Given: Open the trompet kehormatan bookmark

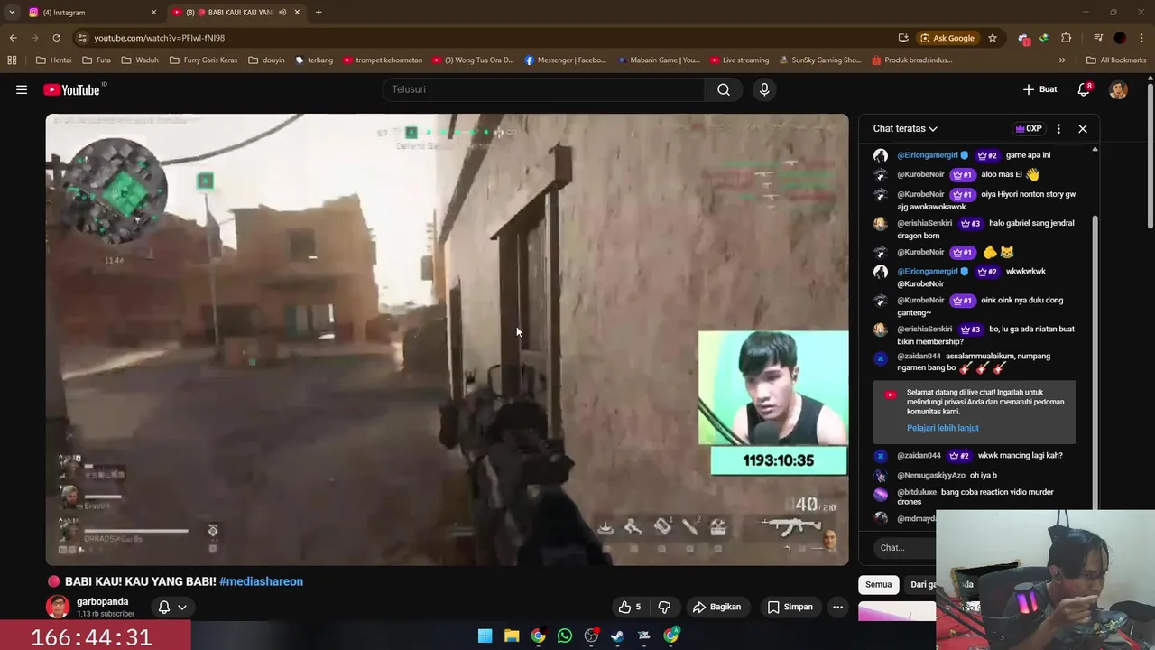Looking at the screenshot, I should tap(383, 60).
